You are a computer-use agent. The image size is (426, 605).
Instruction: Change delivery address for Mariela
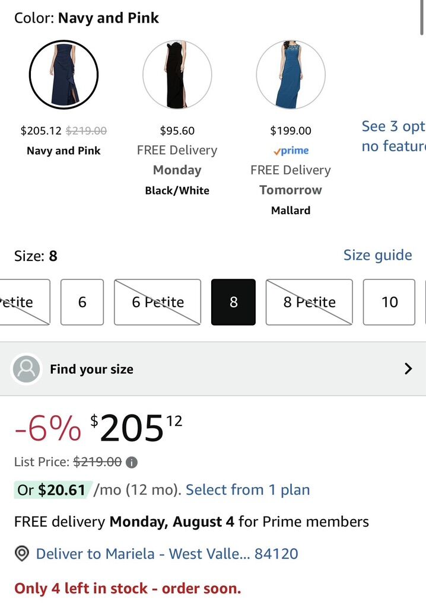[167, 554]
